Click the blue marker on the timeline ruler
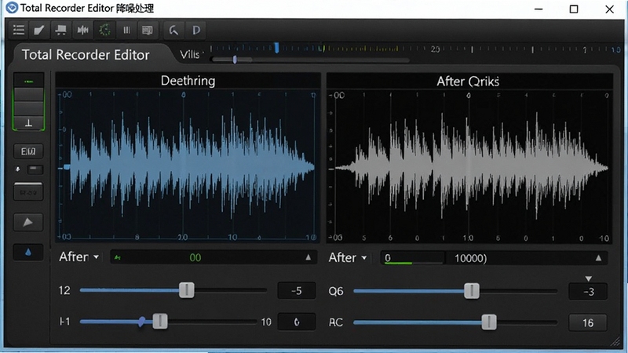628x353 pixels. click(276, 48)
